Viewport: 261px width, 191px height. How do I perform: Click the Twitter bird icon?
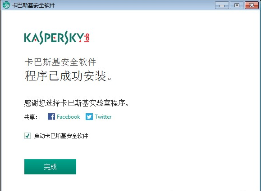coord(89,117)
